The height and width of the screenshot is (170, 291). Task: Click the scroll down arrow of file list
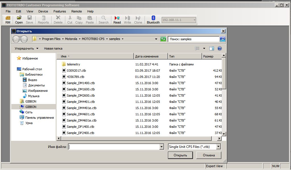coord(224,134)
